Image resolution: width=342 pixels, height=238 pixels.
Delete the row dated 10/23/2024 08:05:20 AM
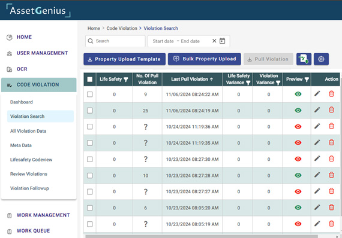point(331,208)
